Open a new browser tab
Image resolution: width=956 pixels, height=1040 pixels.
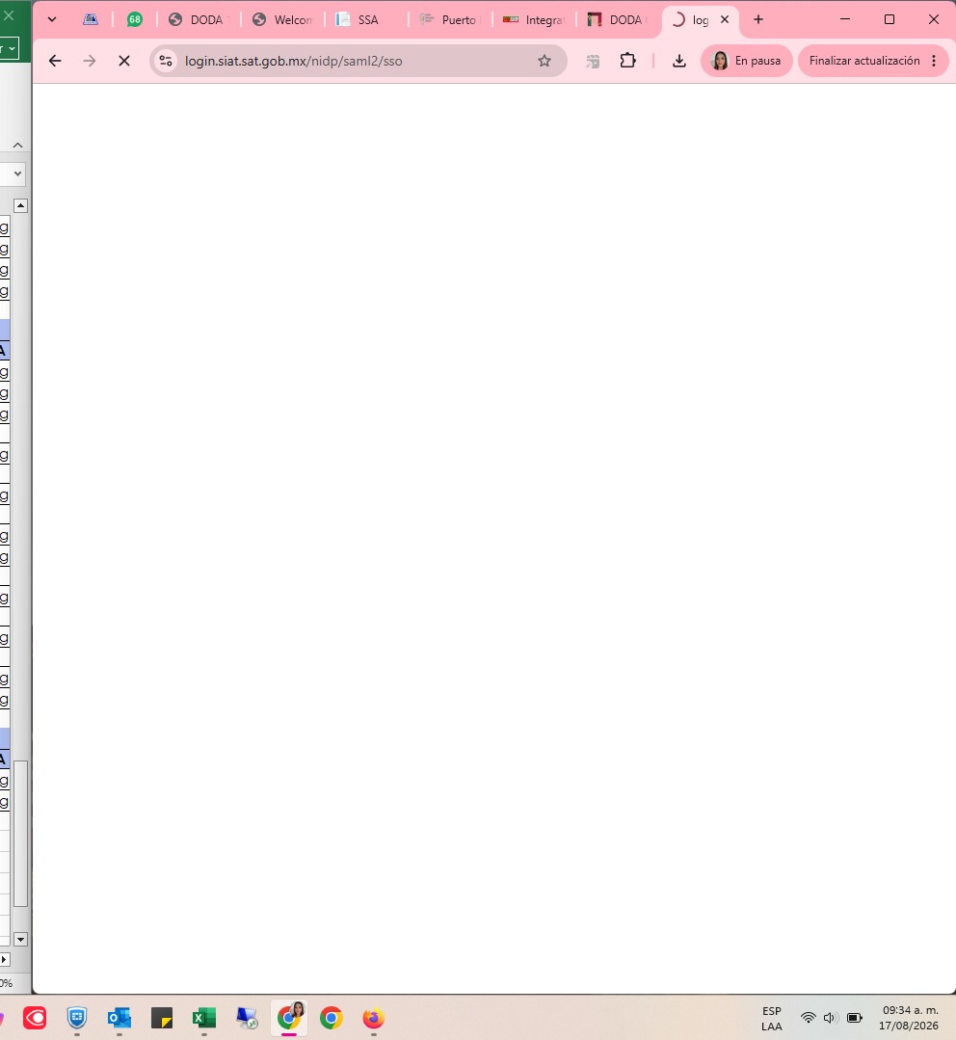pos(758,20)
